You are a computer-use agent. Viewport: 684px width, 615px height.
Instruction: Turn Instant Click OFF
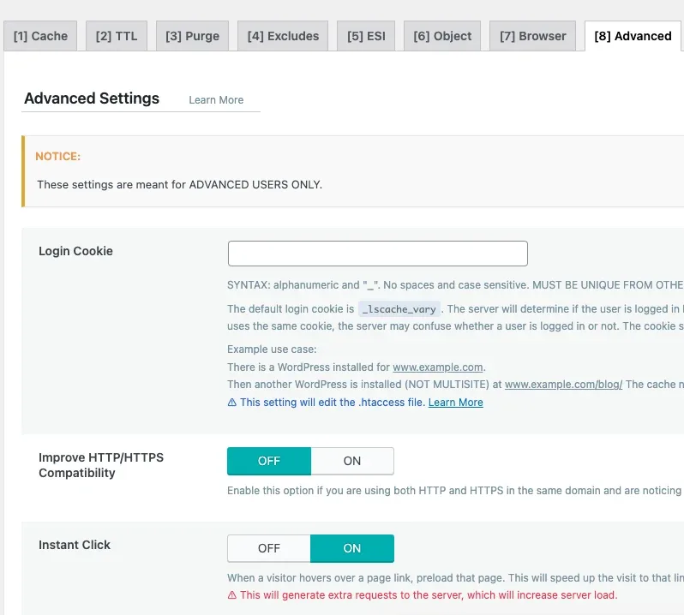[x=269, y=548]
